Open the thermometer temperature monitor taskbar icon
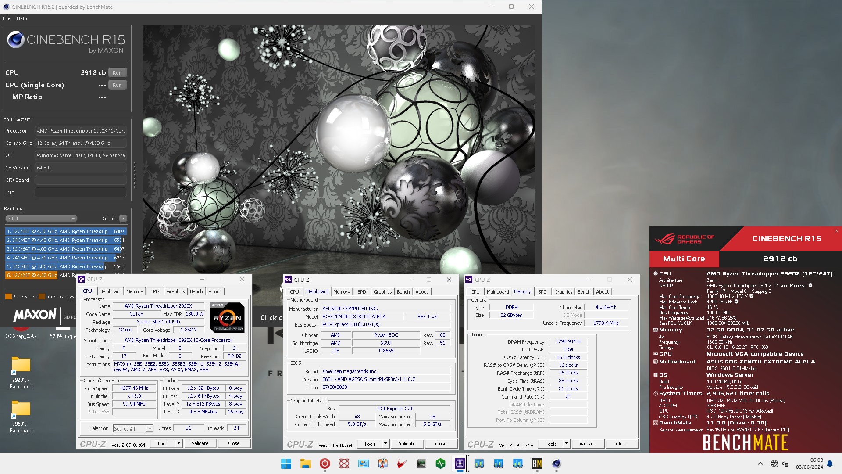Image resolution: width=842 pixels, height=474 pixels. click(382, 463)
